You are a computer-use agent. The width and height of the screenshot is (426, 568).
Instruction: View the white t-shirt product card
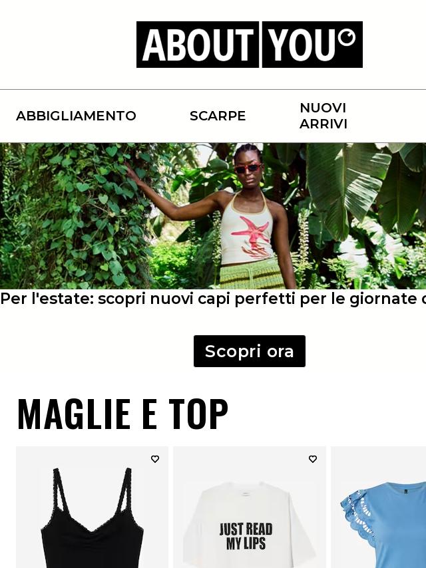(x=250, y=507)
